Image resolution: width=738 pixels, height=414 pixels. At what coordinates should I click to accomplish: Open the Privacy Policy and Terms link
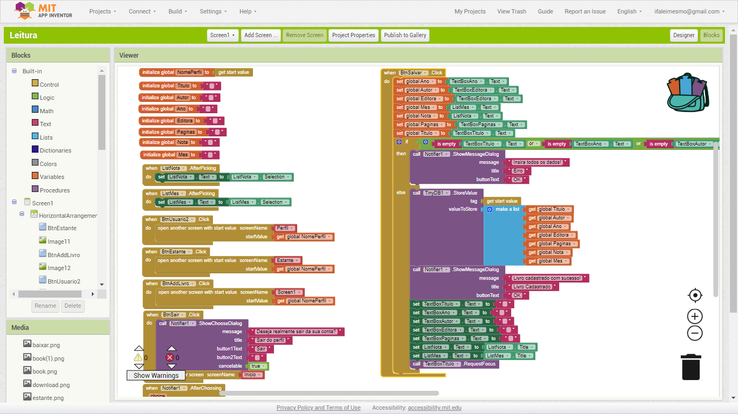tap(318, 408)
